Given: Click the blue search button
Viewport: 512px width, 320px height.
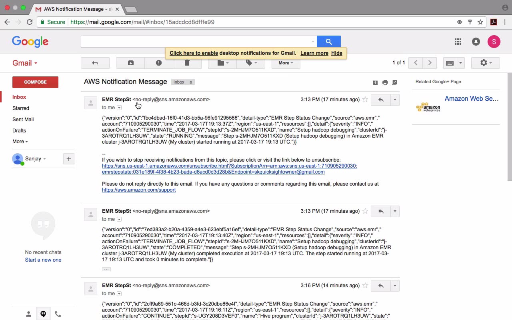Looking at the screenshot, I should [x=329, y=42].
